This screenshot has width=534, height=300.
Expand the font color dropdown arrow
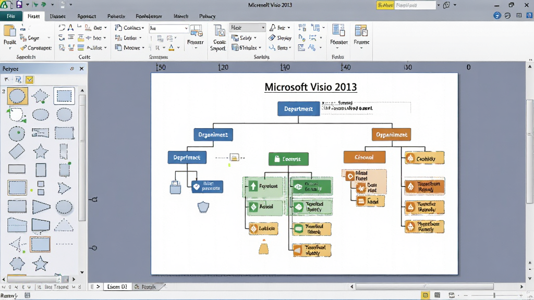click(178, 48)
